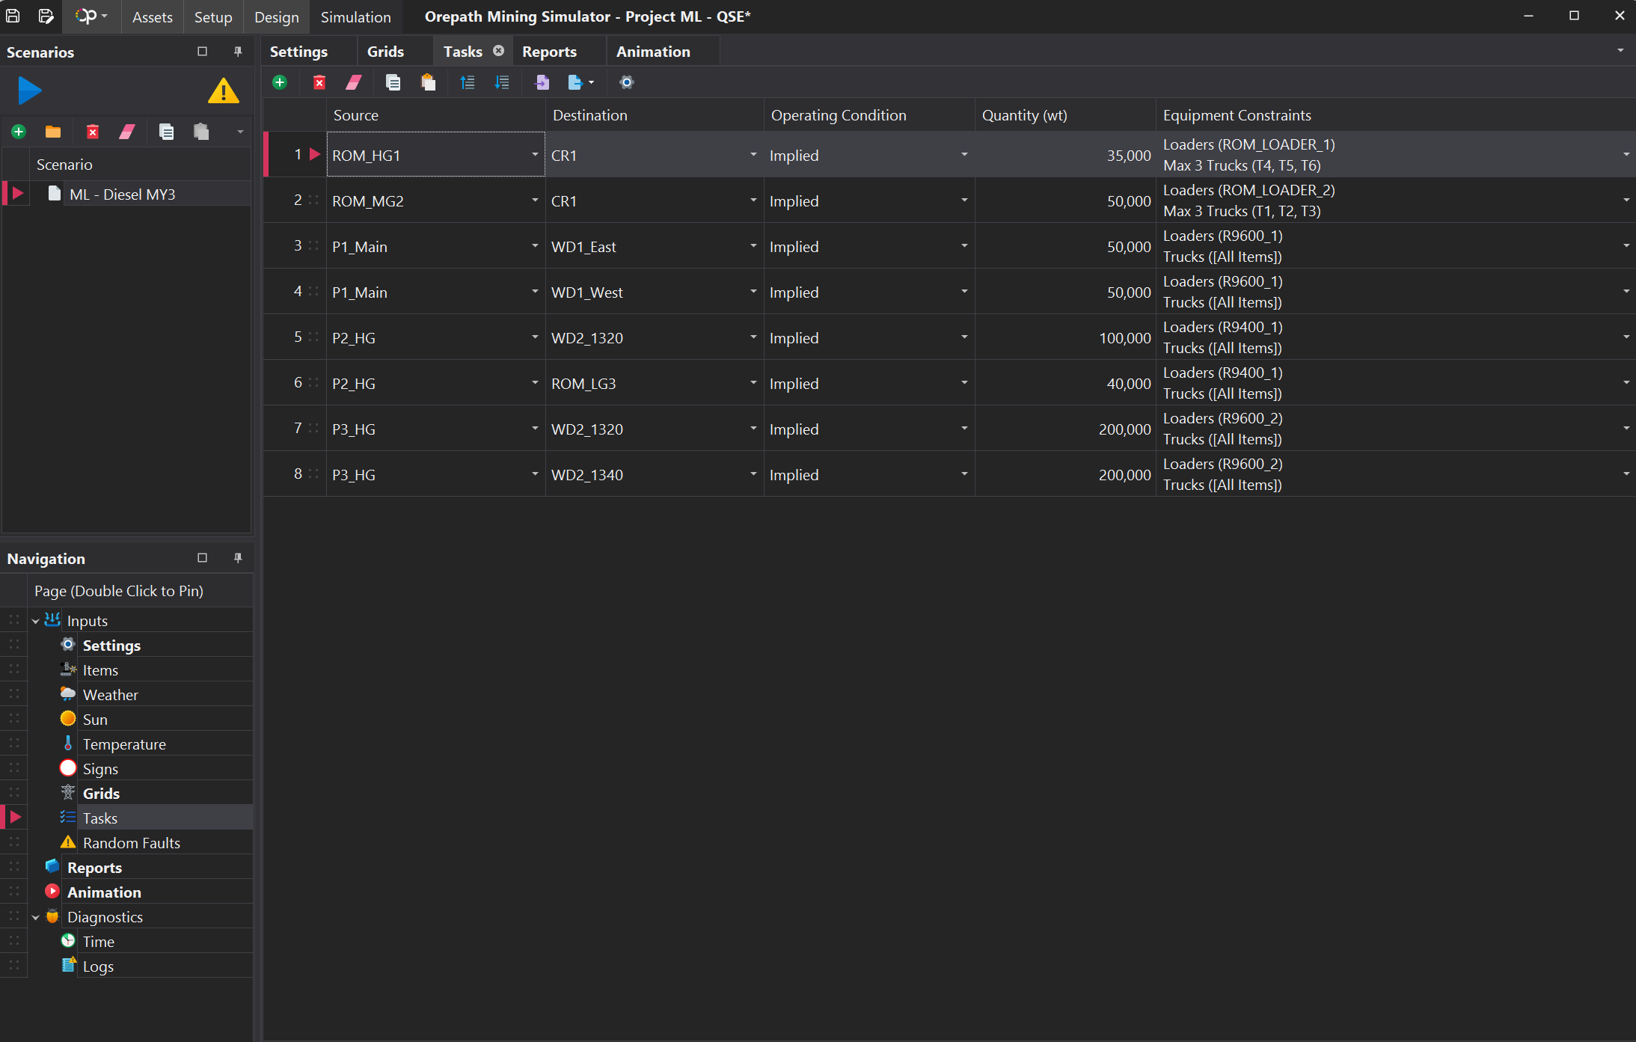Image resolution: width=1636 pixels, height=1042 pixels.
Task: Open the Assets menu
Action: click(x=153, y=16)
